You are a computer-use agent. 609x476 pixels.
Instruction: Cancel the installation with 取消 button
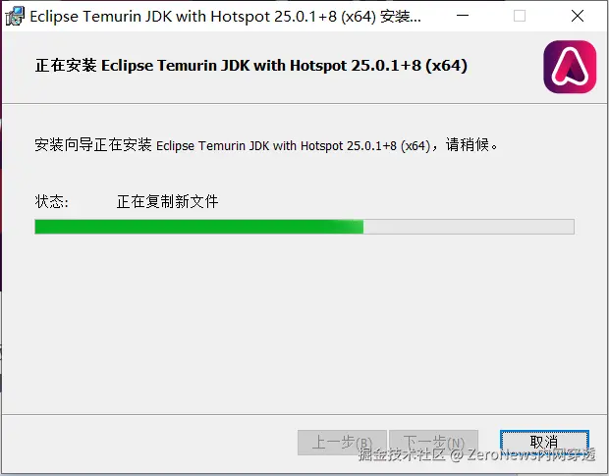coord(544,443)
